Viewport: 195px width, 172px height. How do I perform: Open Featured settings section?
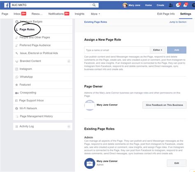click(x=43, y=85)
